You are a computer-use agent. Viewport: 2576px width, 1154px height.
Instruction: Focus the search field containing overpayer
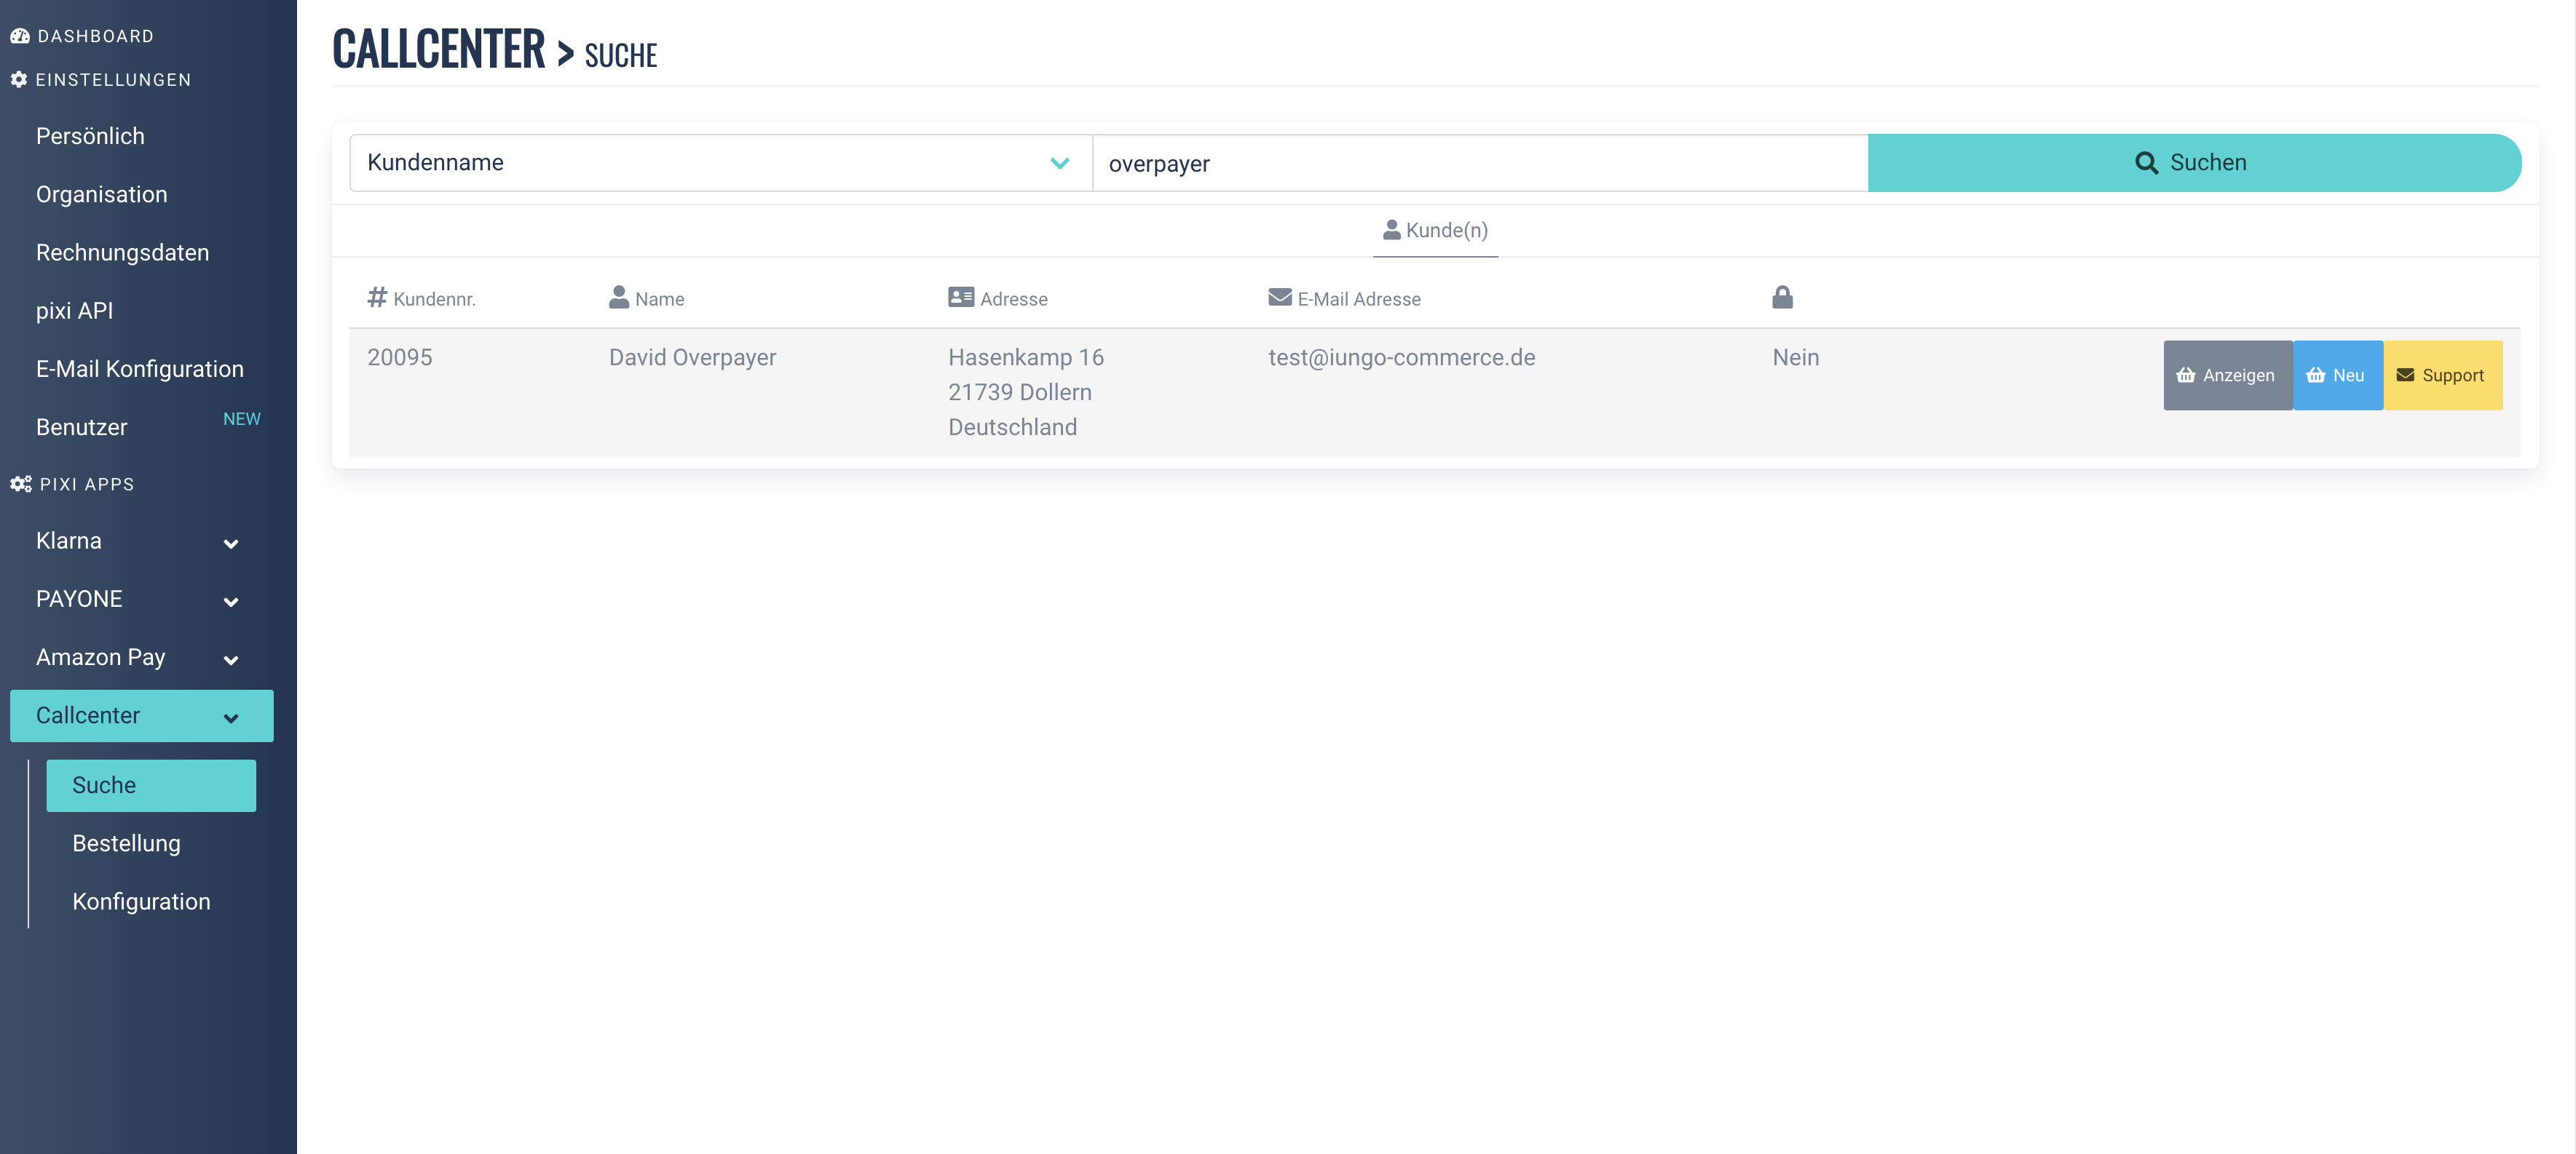click(x=1480, y=163)
